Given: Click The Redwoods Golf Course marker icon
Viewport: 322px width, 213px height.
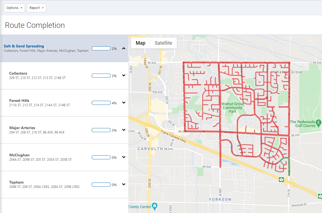Looking at the screenshot, I should 318,124.
